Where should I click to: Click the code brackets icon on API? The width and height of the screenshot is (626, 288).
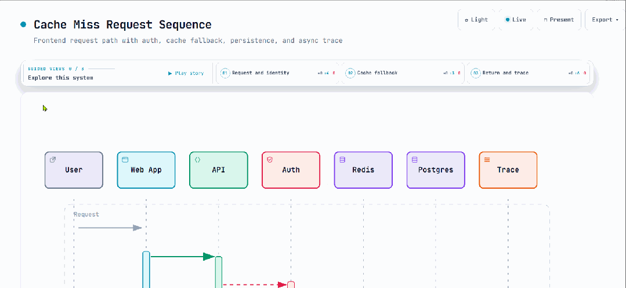197,160
